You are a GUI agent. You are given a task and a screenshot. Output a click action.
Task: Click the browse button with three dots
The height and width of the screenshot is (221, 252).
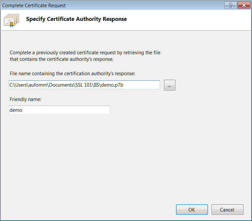click(170, 85)
